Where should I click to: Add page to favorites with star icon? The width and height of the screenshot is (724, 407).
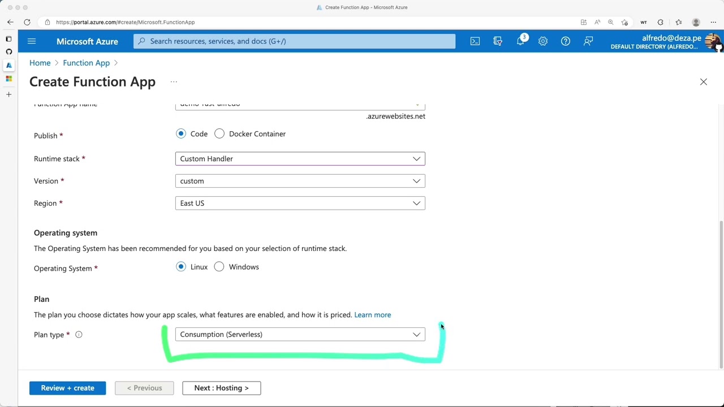pyautogui.click(x=624, y=22)
